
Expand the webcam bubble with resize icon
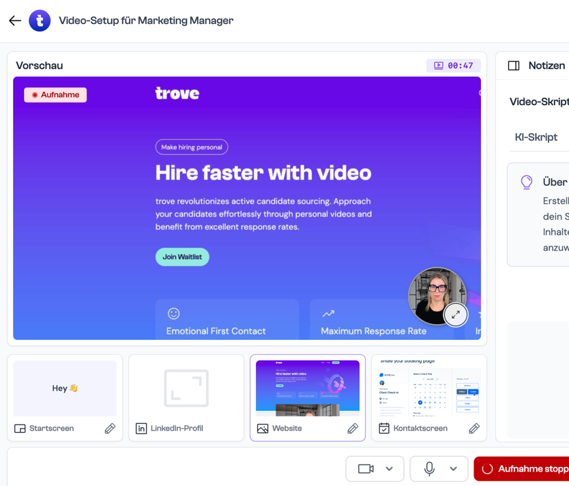(456, 314)
